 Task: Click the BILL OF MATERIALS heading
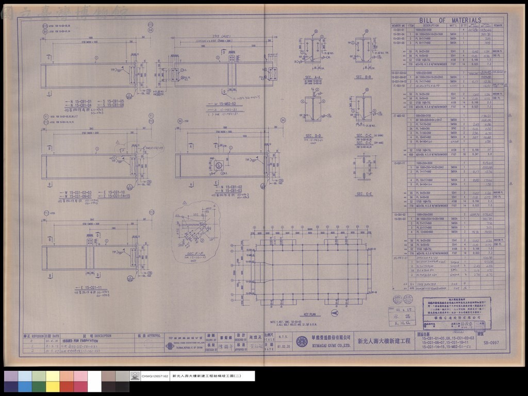[450, 20]
